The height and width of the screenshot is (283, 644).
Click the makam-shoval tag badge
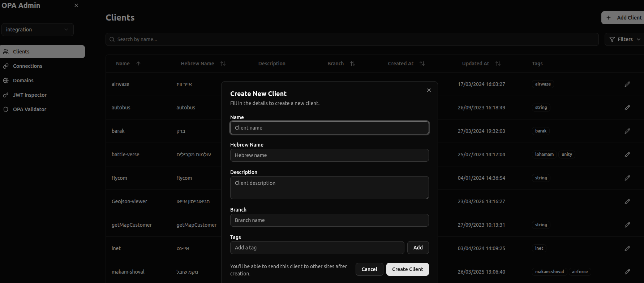(x=549, y=272)
